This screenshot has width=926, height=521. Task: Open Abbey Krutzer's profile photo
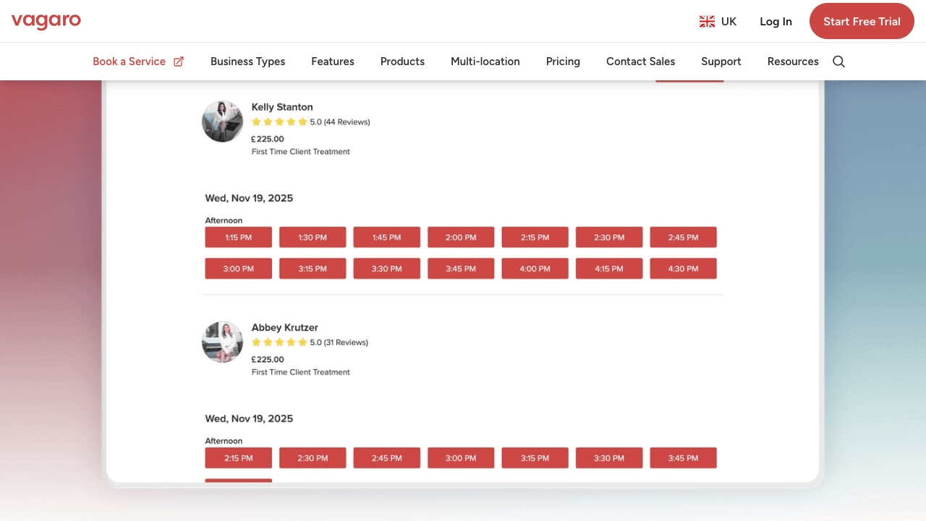coord(222,342)
